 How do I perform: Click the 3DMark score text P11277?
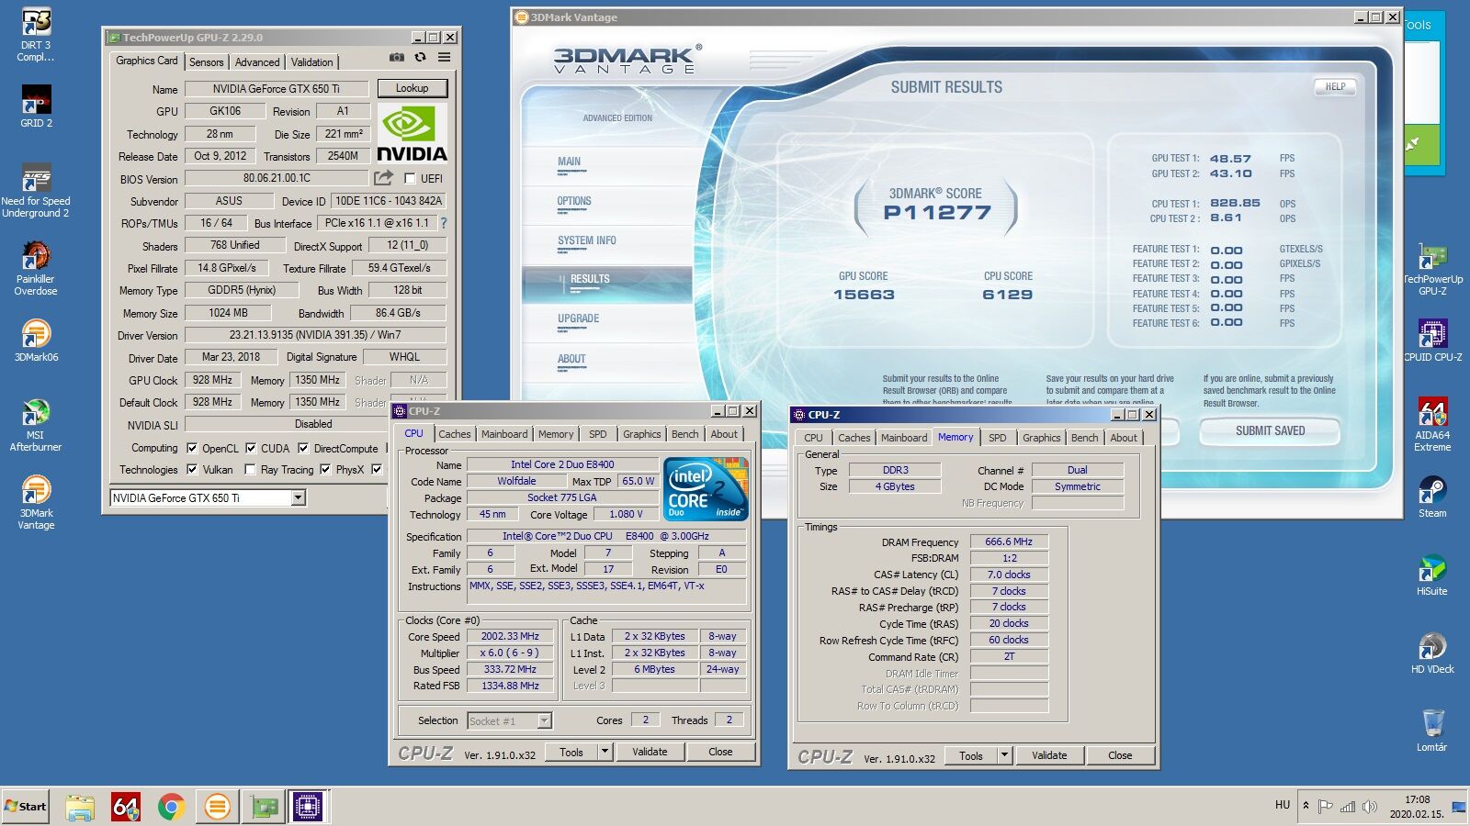pyautogui.click(x=937, y=213)
